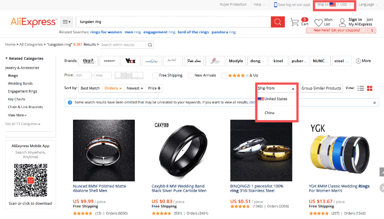Image resolution: width=384 pixels, height=219 pixels.
Task: Sort results by Best Match
Action: click(x=90, y=88)
